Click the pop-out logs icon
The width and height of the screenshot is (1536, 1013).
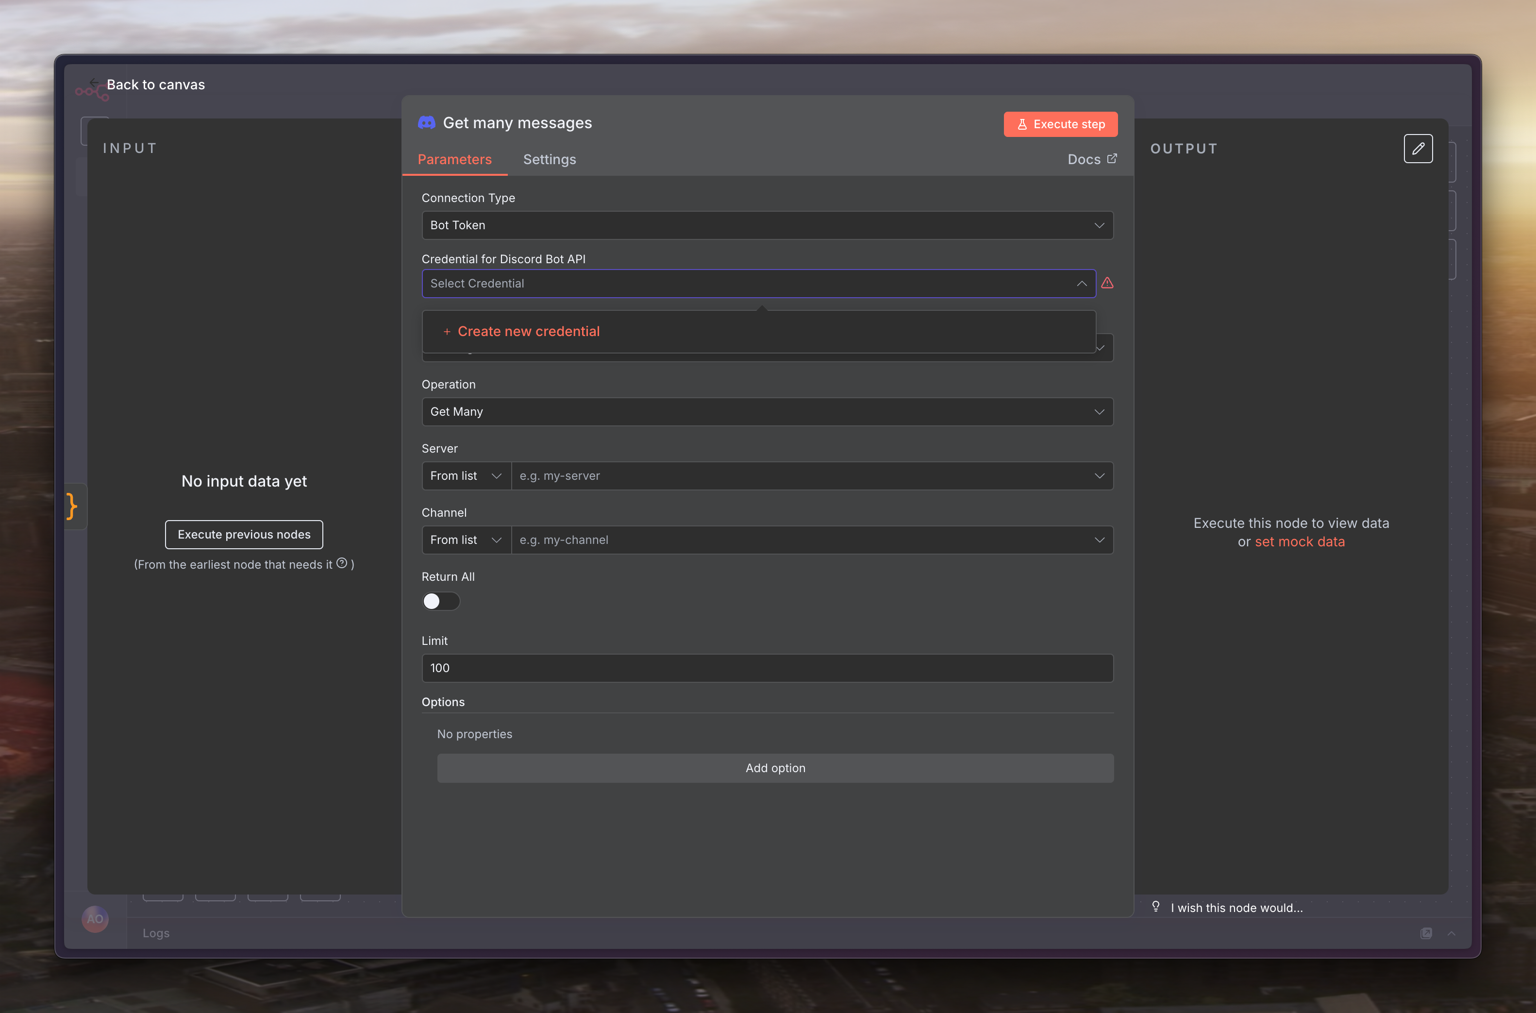click(1426, 933)
